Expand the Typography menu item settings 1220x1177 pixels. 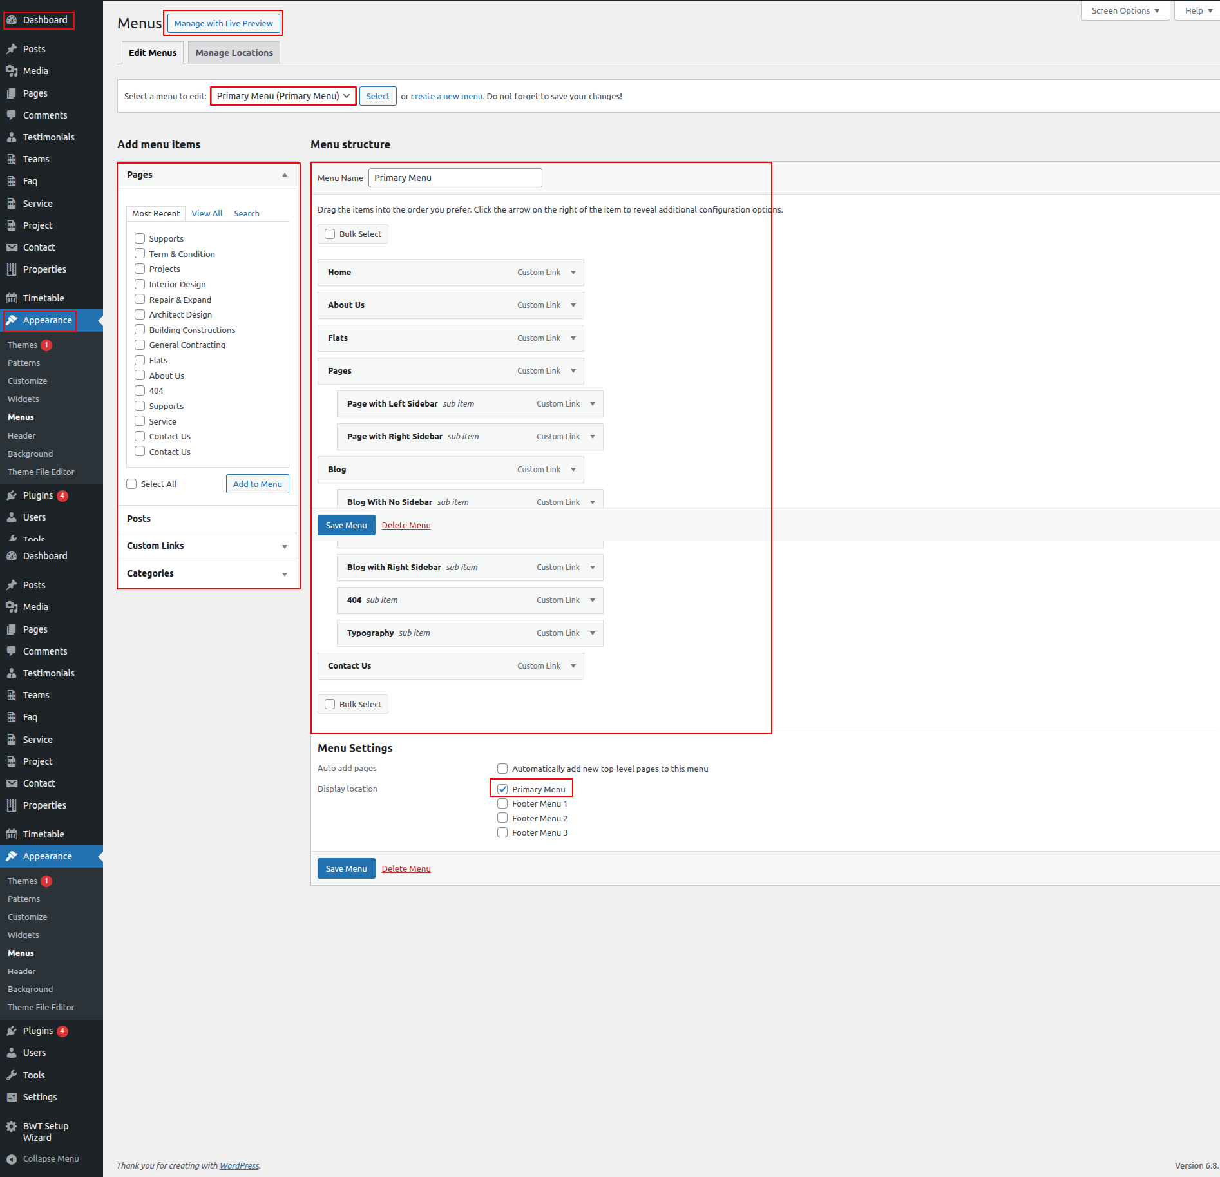pyautogui.click(x=593, y=633)
